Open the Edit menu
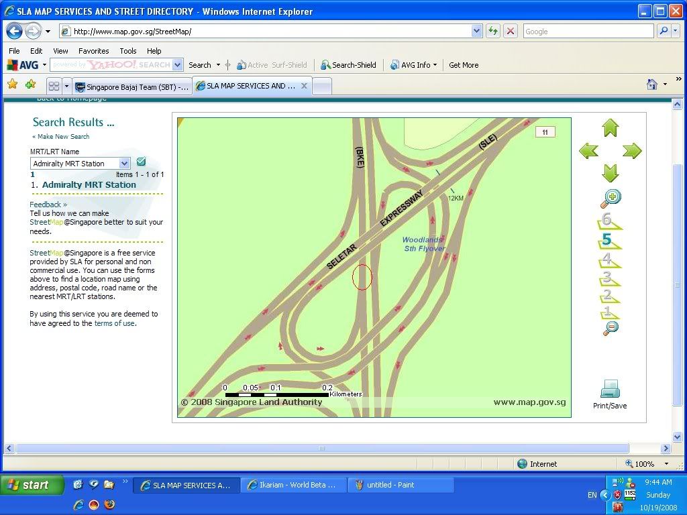687x515 pixels. point(36,51)
